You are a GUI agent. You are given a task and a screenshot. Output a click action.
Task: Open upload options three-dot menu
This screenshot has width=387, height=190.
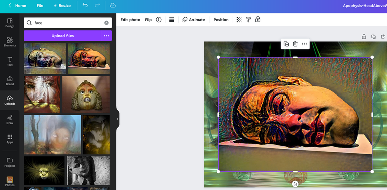click(x=106, y=36)
